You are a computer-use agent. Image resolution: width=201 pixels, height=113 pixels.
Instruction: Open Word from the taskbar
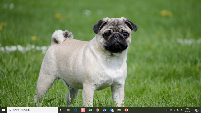pos(104,110)
